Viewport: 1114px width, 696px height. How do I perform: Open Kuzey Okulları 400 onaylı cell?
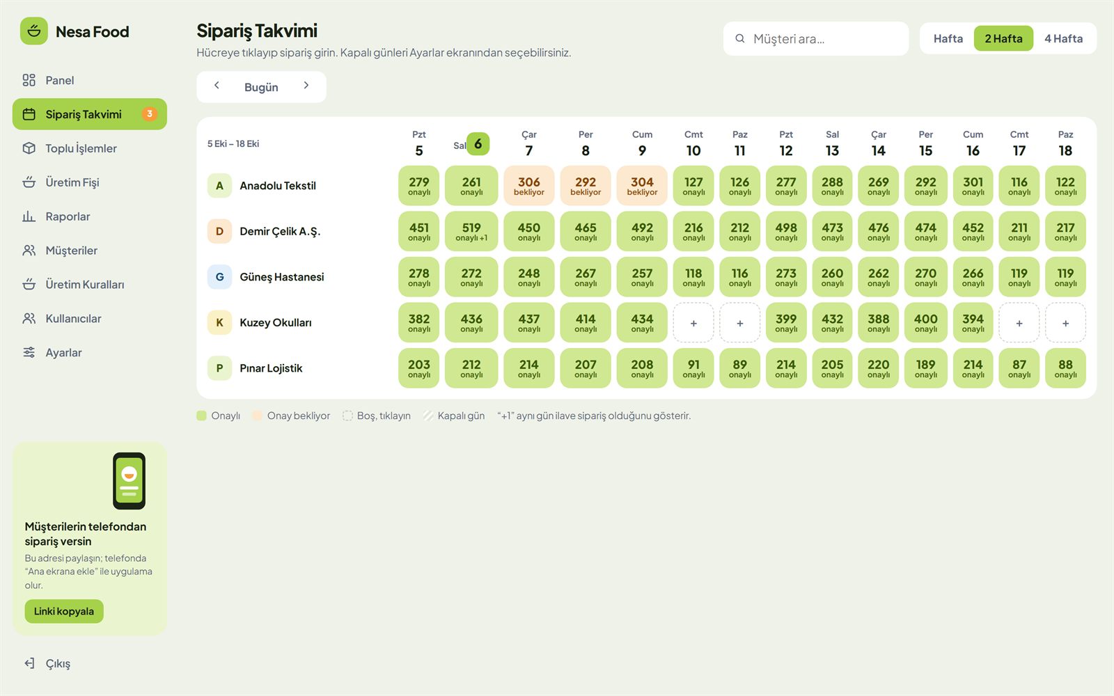tap(925, 323)
